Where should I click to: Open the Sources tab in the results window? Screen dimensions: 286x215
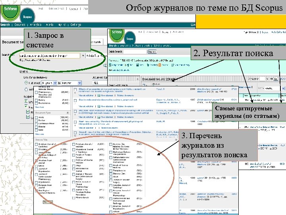pyautogui.click(x=124, y=45)
